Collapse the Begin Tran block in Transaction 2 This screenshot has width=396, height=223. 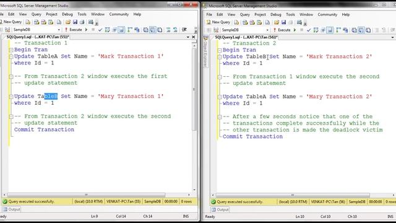220,50
